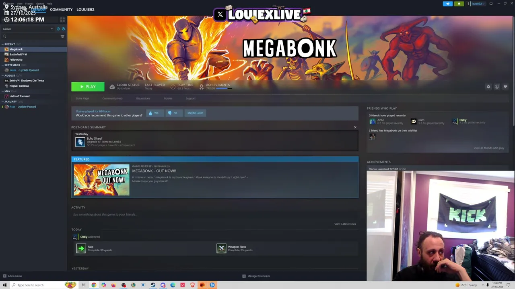This screenshot has width=515, height=289.
Task: Choose Maybe Later for recommendation
Action: (195, 113)
